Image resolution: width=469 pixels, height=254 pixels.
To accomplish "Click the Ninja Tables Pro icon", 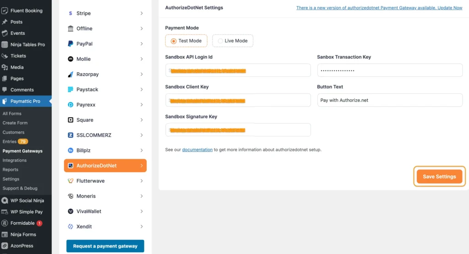I will click(x=5, y=44).
